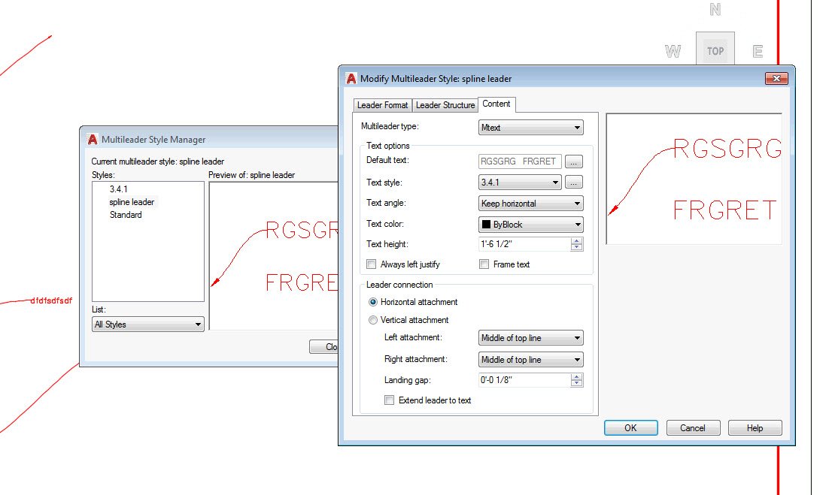Click the TOP face of the ViewCube
This screenshot has height=495, width=832.
[715, 51]
